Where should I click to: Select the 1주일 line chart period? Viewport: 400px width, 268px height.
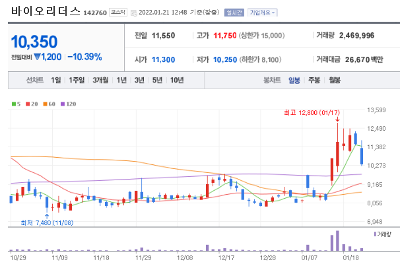click(77, 81)
